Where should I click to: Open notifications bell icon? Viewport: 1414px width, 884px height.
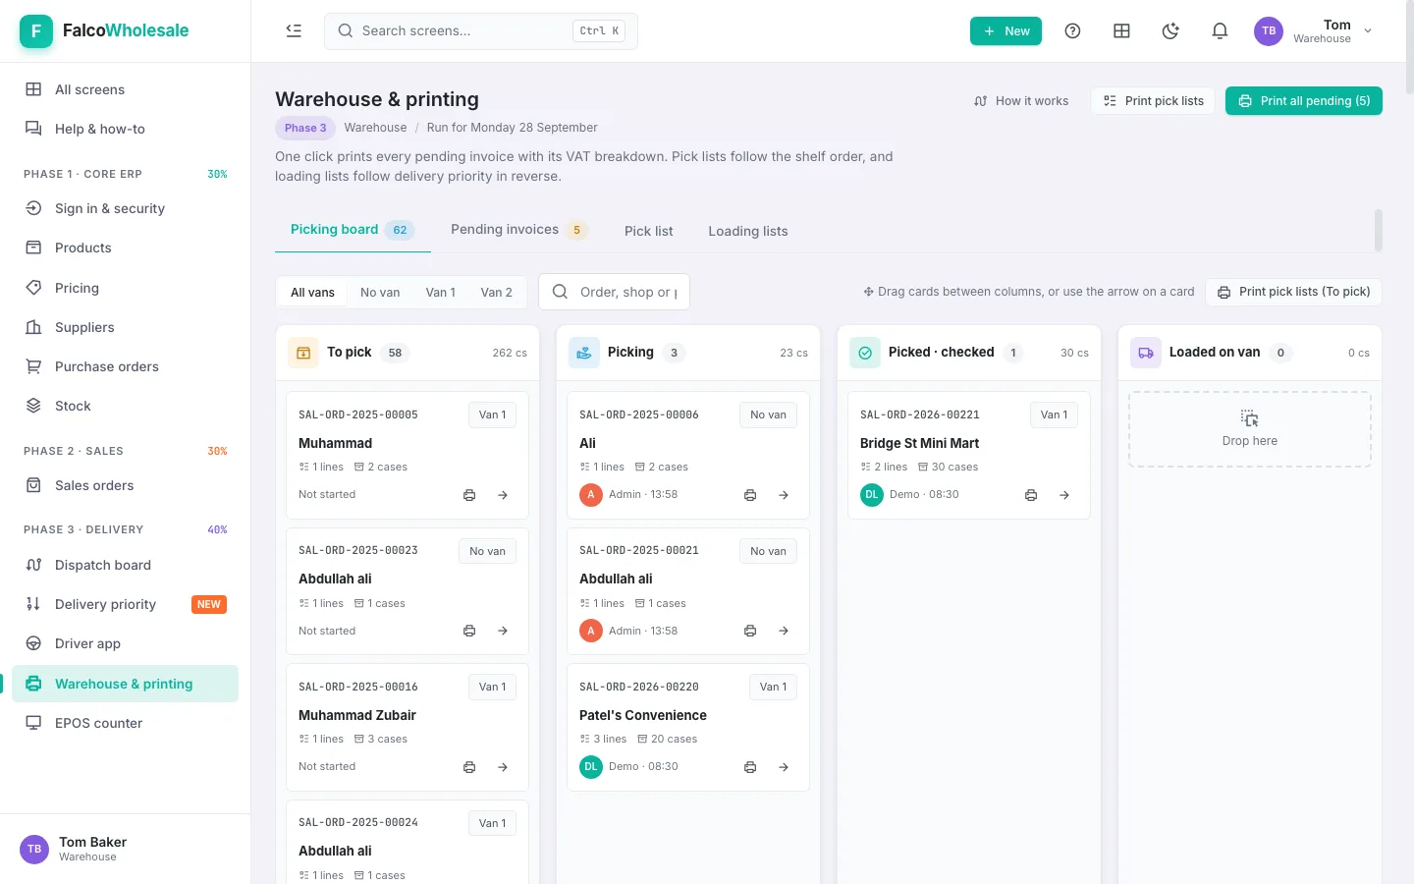pos(1220,30)
